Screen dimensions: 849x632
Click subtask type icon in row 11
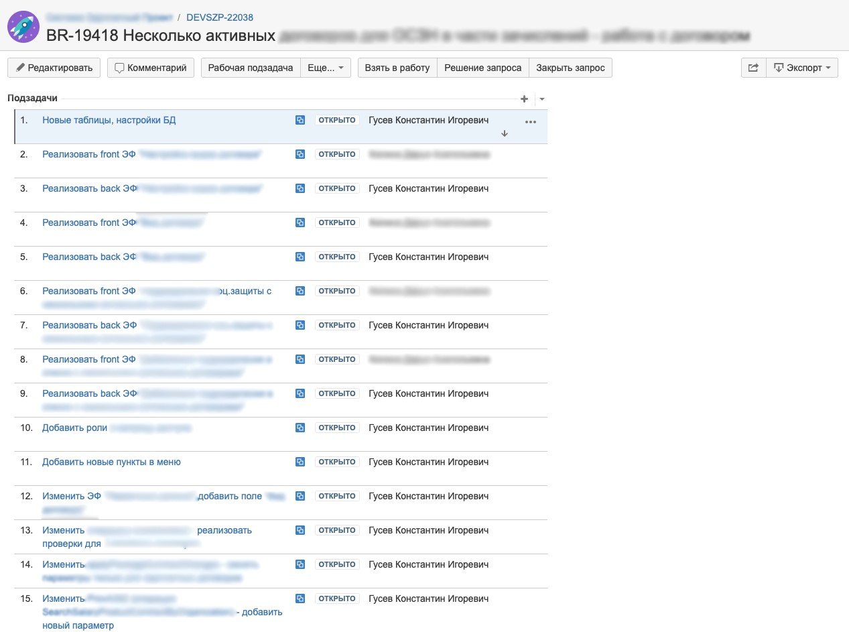tap(300, 462)
